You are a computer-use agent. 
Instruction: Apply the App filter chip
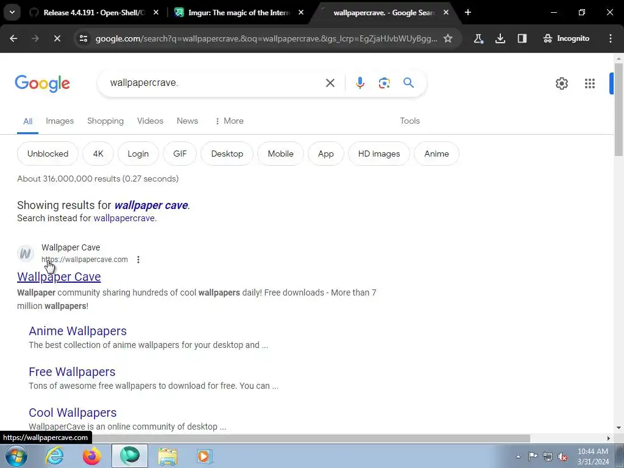325,154
